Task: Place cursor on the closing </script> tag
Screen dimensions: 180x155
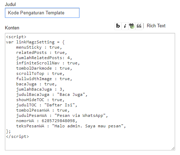Action: [x=17, y=136]
